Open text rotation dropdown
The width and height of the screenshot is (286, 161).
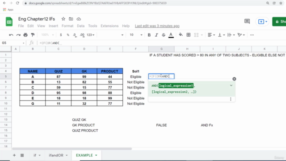241,35
